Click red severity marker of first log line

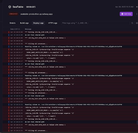click(x=9, y=32)
